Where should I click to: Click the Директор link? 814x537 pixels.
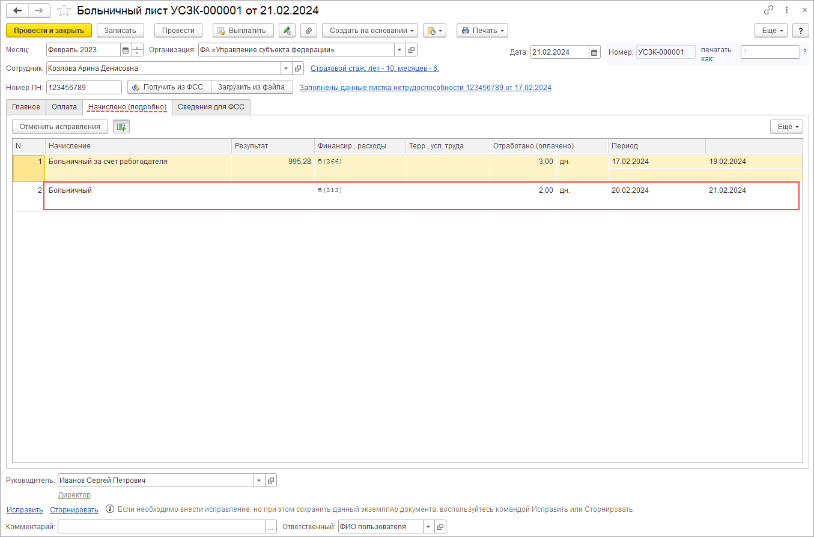[74, 495]
